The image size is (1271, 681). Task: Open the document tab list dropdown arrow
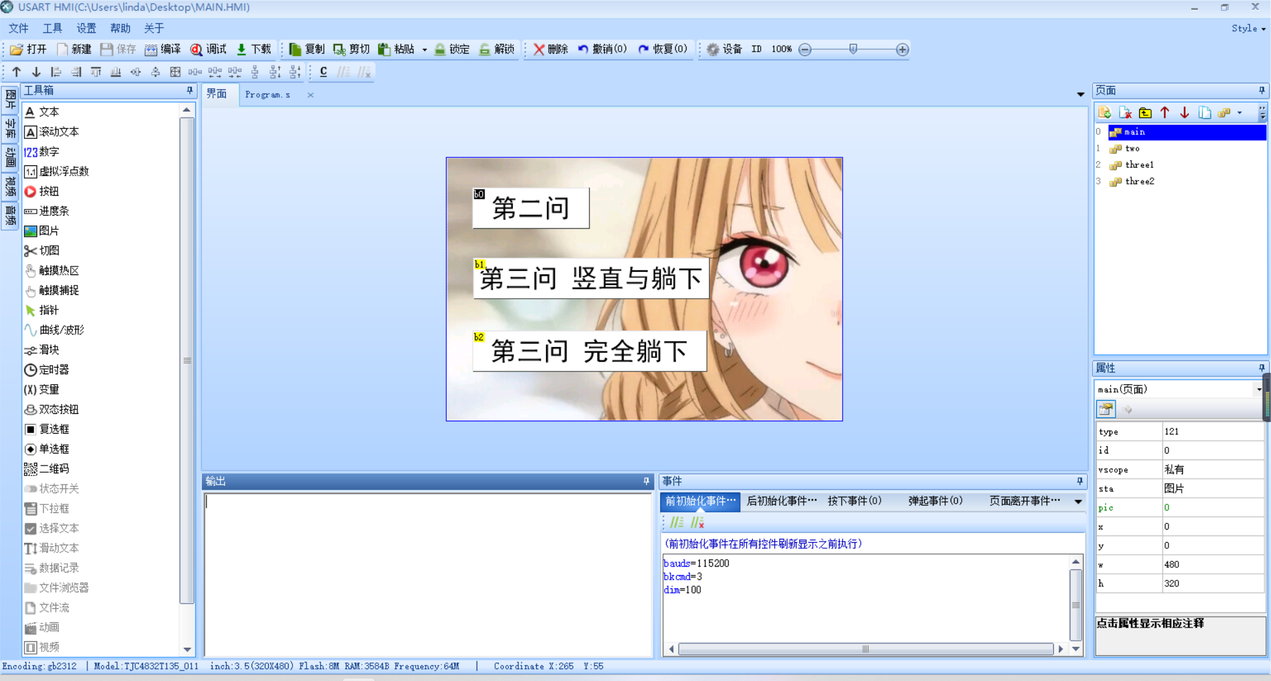1080,95
